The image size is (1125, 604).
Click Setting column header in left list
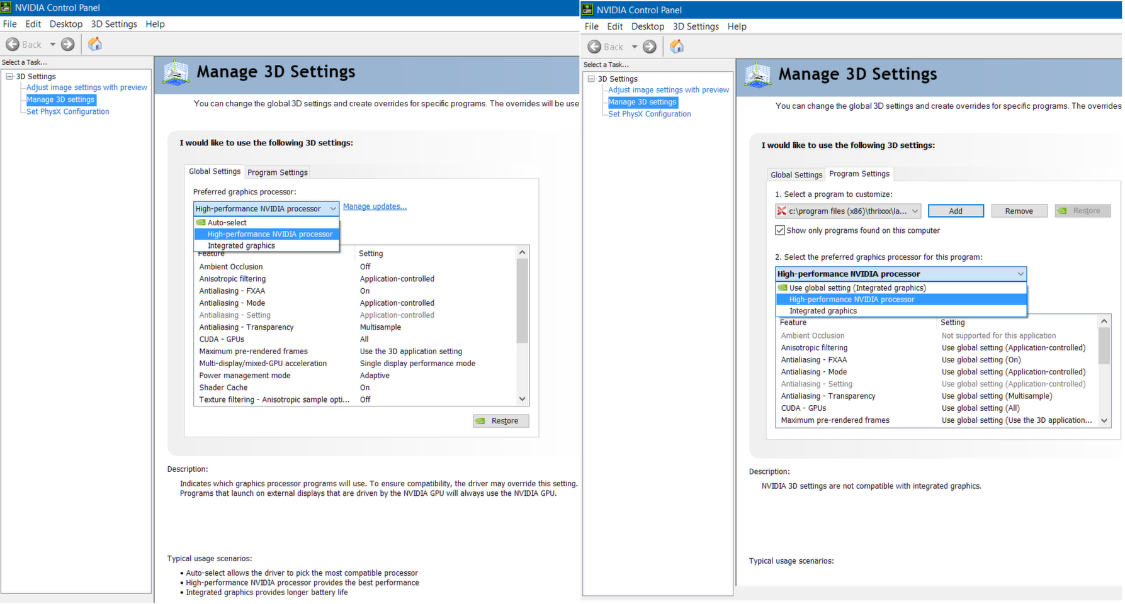tap(436, 254)
